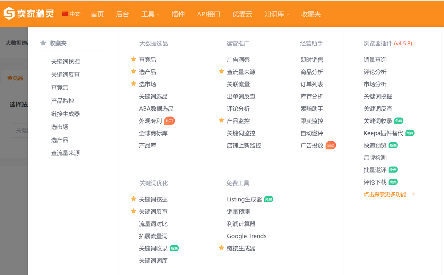Open 优麦云 in the top navigation

coord(242,14)
